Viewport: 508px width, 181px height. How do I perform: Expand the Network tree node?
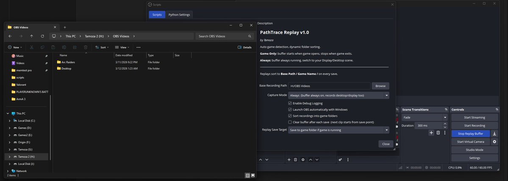[8, 171]
